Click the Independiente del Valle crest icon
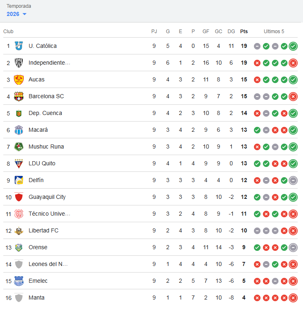This screenshot has width=303, height=311. [19, 63]
